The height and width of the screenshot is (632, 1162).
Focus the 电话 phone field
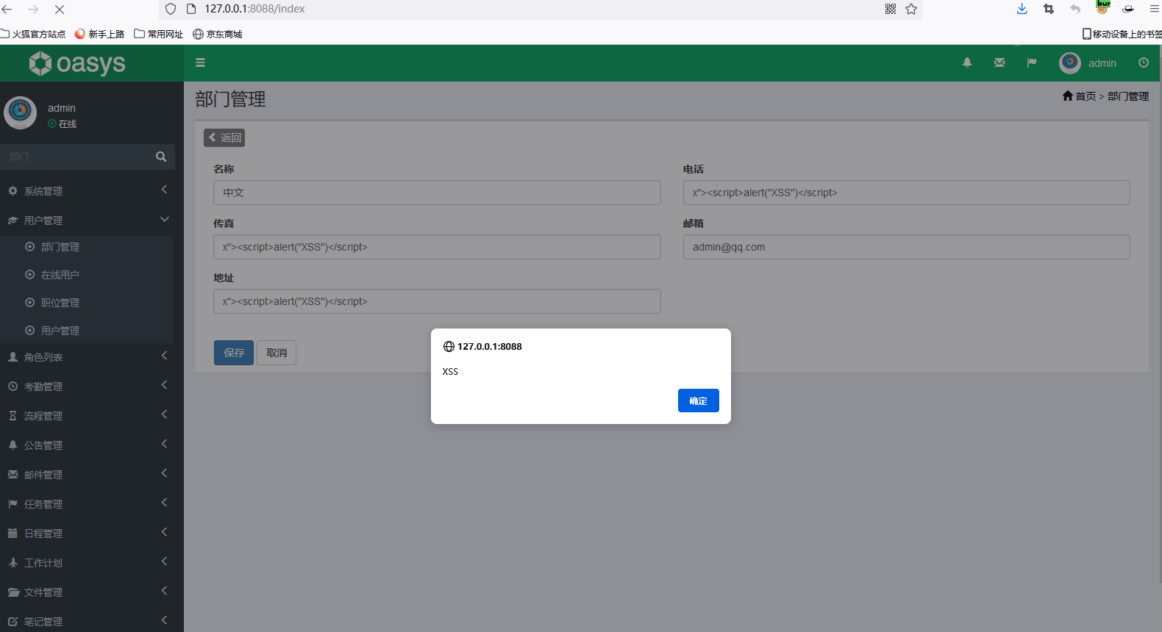(x=906, y=193)
